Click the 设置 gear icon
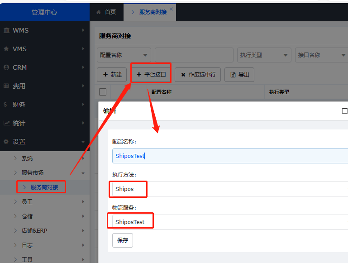Viewport: 348px width, 263px height. [x=6, y=141]
